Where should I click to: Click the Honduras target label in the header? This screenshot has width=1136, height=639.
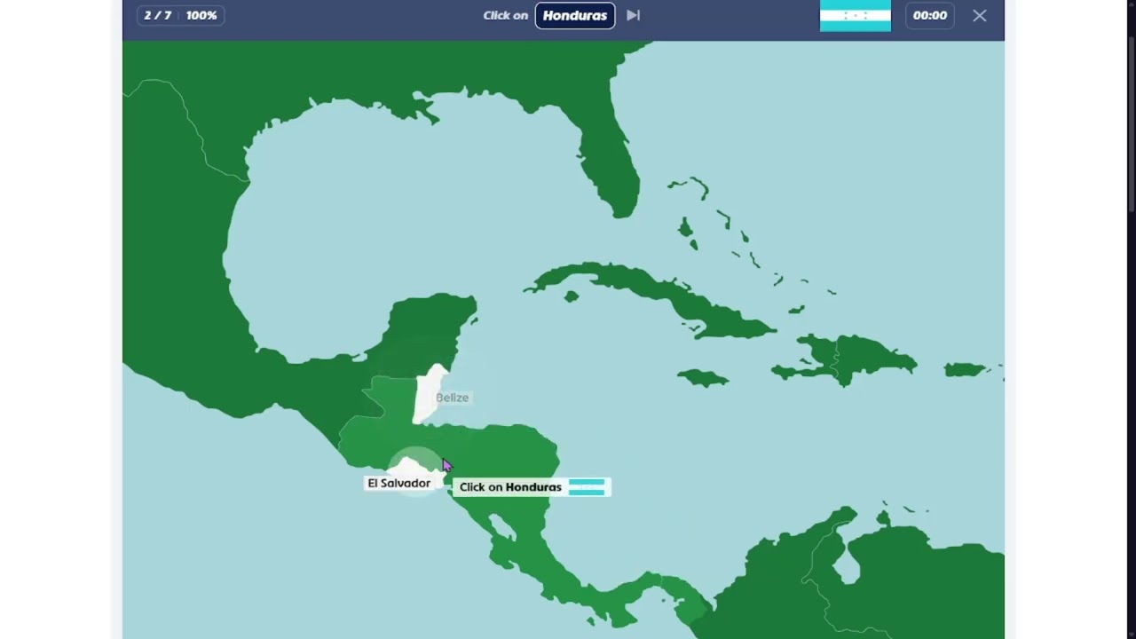tap(575, 15)
